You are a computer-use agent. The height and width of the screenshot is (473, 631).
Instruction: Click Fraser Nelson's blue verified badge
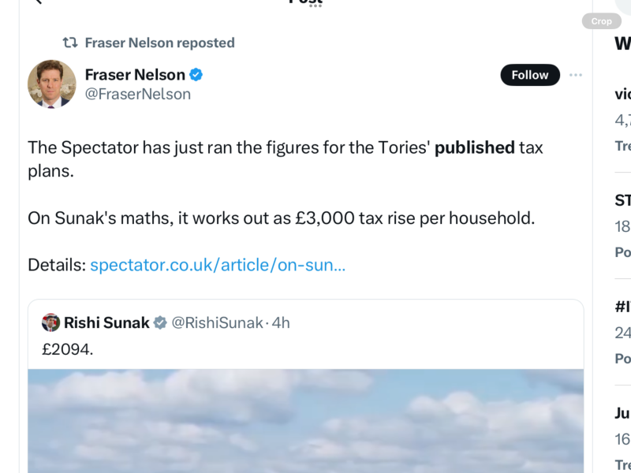(x=196, y=75)
